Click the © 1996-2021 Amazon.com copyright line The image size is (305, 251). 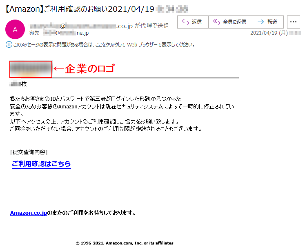125,243
